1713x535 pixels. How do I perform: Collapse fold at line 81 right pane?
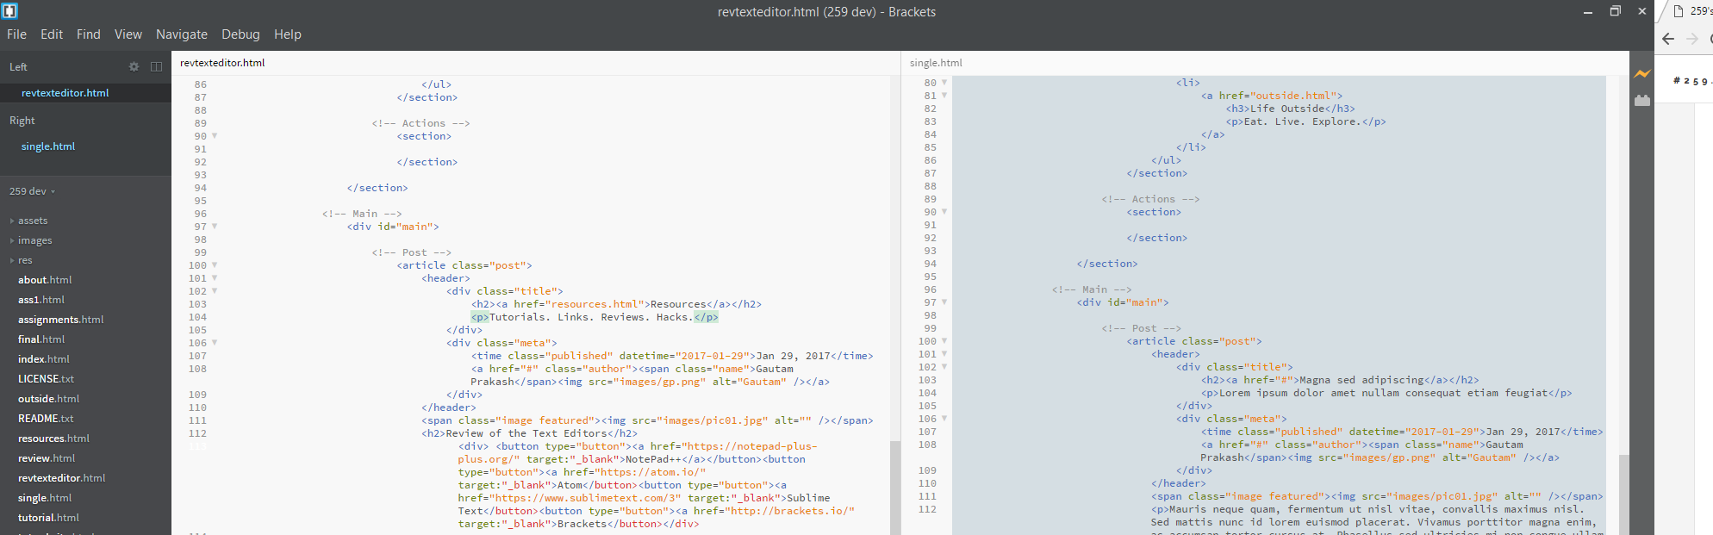point(944,96)
